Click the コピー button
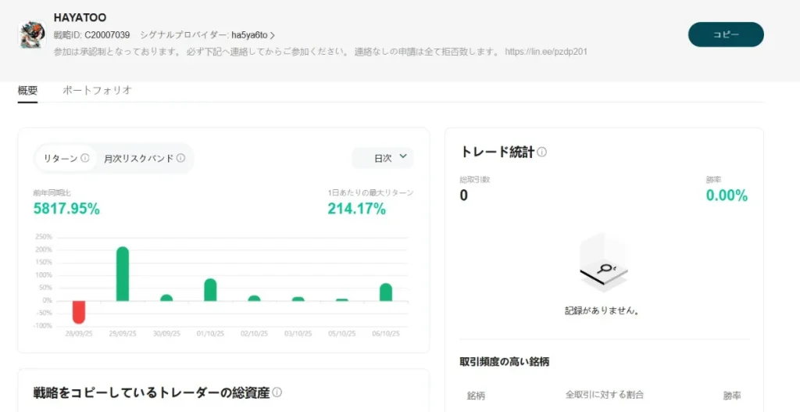800x412 pixels. click(x=726, y=34)
